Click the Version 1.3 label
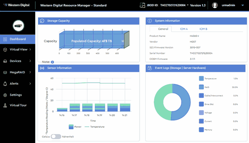The width and height of the screenshot is (249, 143). click(x=198, y=5)
